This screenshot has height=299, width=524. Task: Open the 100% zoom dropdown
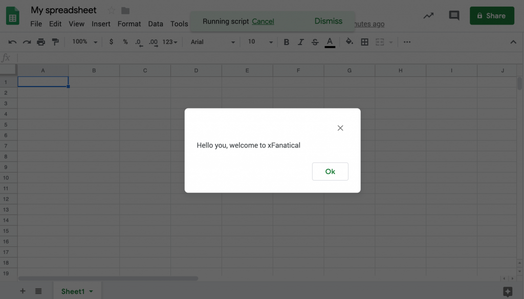(x=85, y=42)
